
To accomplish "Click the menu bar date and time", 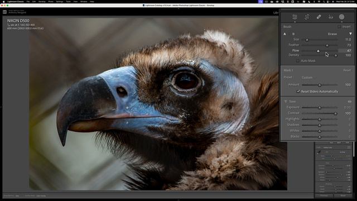I will (x=345, y=2).
